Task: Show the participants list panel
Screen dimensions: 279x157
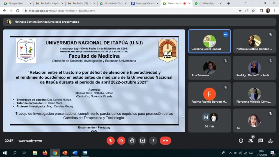Action: 251,141
